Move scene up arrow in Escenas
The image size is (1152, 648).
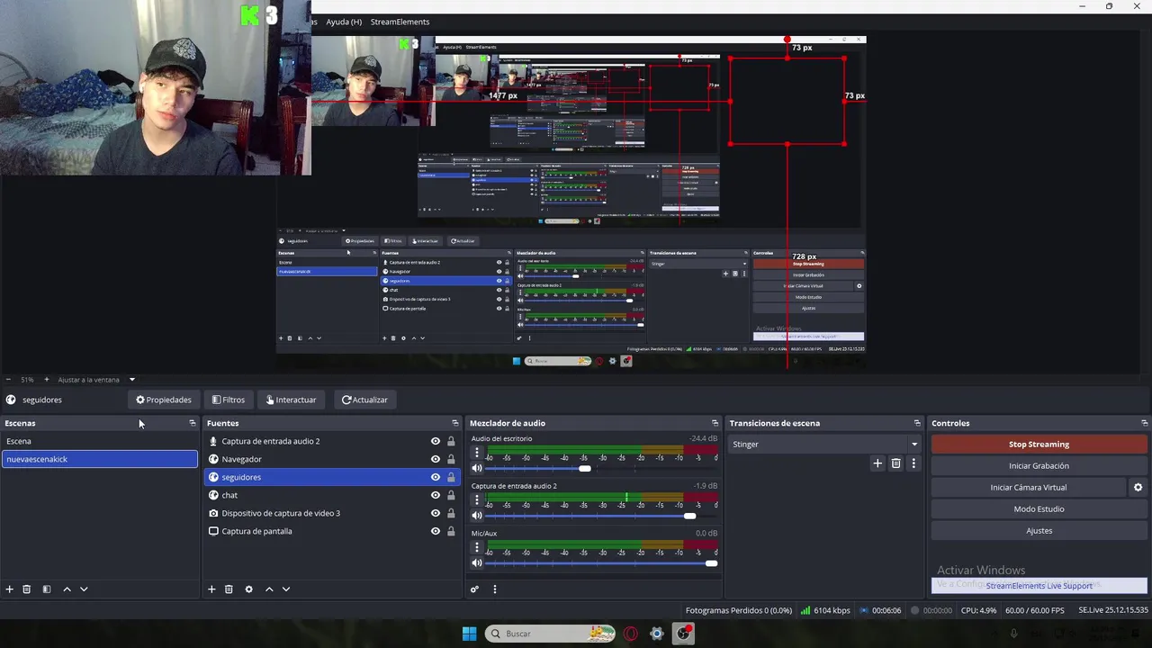[67, 589]
